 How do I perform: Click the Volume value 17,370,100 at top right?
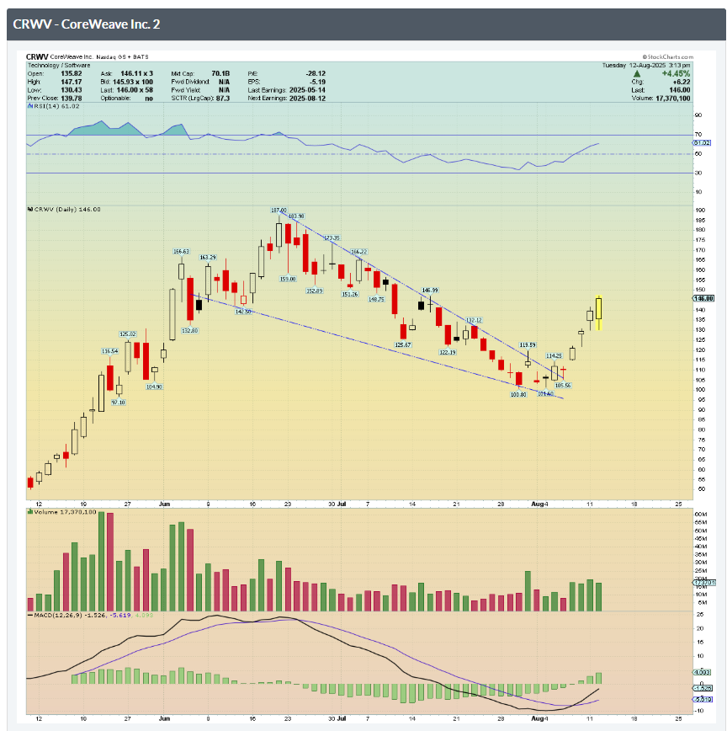[x=673, y=99]
